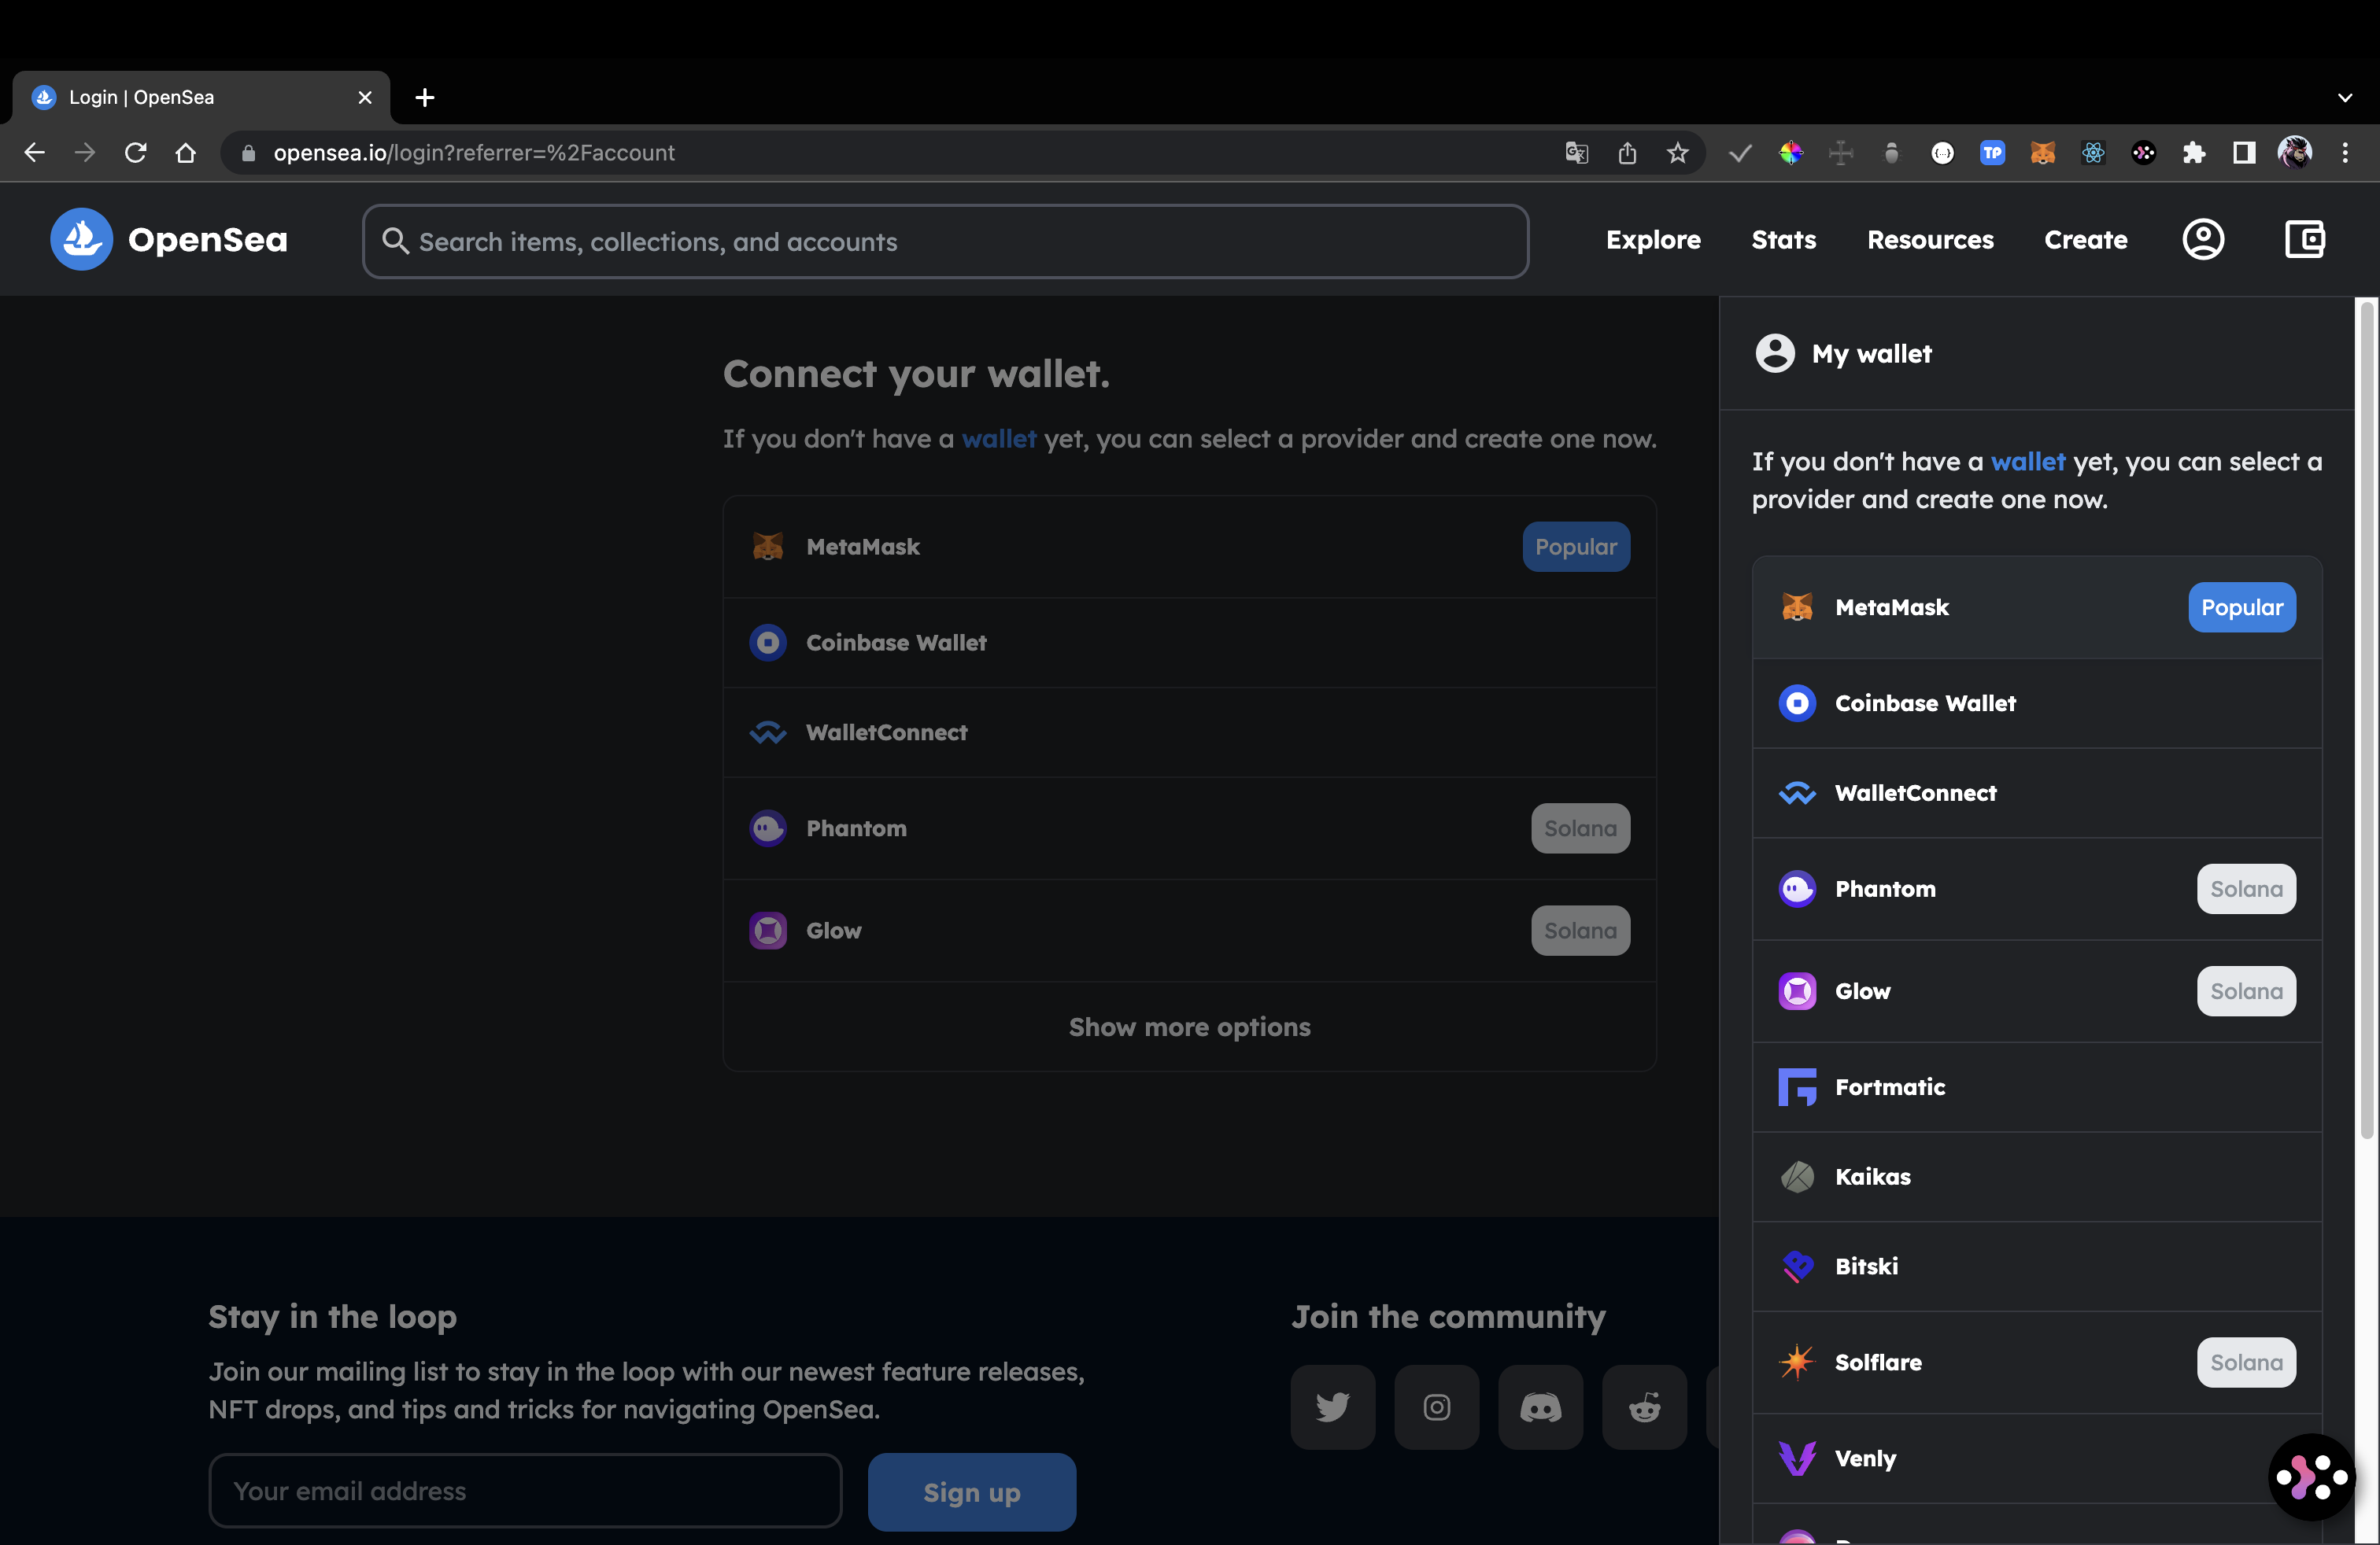Select Coinbase Wallet in My wallet panel

tap(1925, 703)
